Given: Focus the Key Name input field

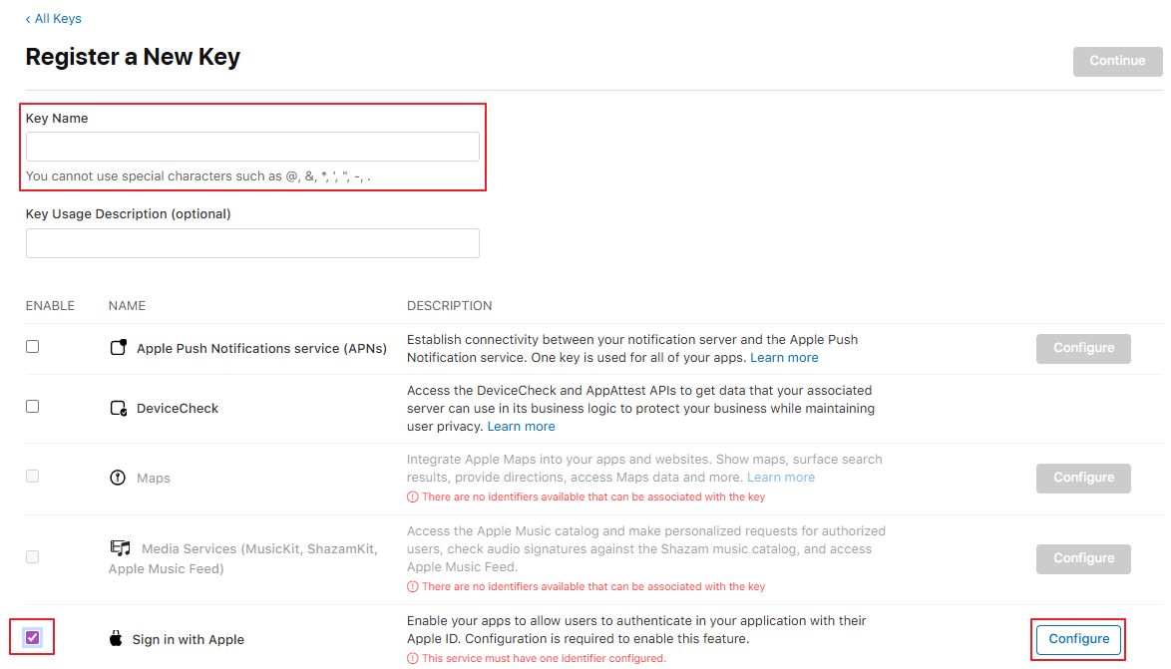Looking at the screenshot, I should click(252, 147).
